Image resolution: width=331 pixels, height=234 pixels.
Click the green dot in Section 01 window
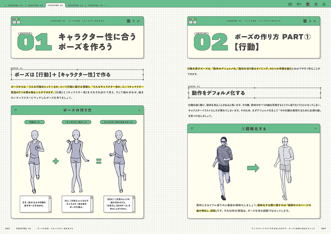click(x=19, y=19)
